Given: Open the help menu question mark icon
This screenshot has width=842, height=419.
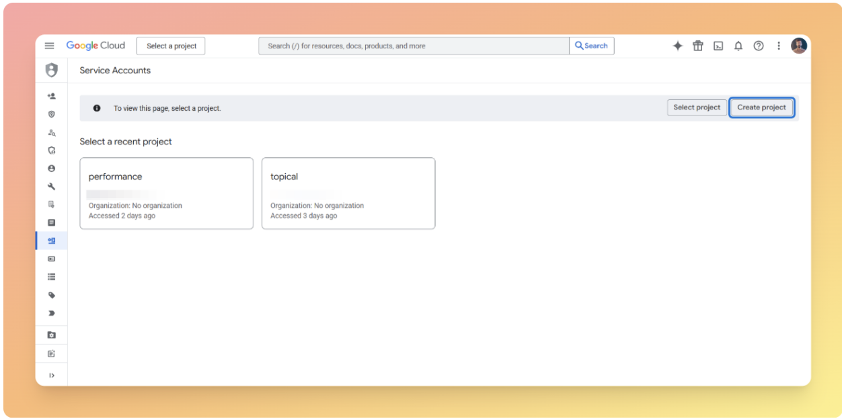Looking at the screenshot, I should tap(759, 46).
